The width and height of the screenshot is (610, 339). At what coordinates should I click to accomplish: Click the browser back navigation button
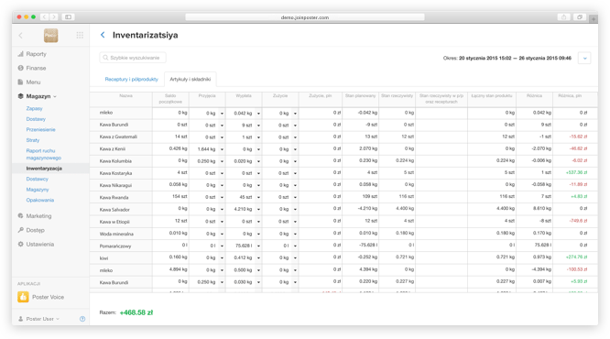(44, 17)
